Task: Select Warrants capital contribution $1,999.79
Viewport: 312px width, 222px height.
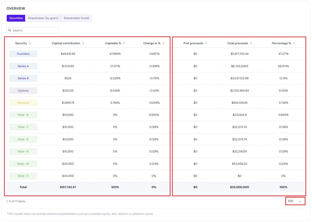Action: coord(68,103)
